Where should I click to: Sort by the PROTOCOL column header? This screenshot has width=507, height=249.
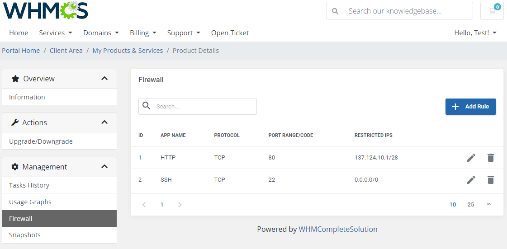click(227, 135)
